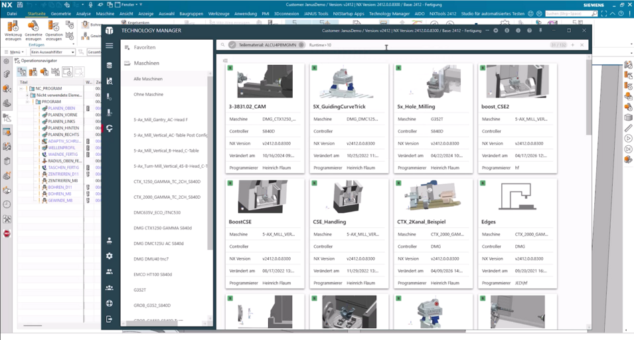The height and width of the screenshot is (340, 634).
Task: Toggle the green marker on BoostCSE card
Action: coord(230,183)
